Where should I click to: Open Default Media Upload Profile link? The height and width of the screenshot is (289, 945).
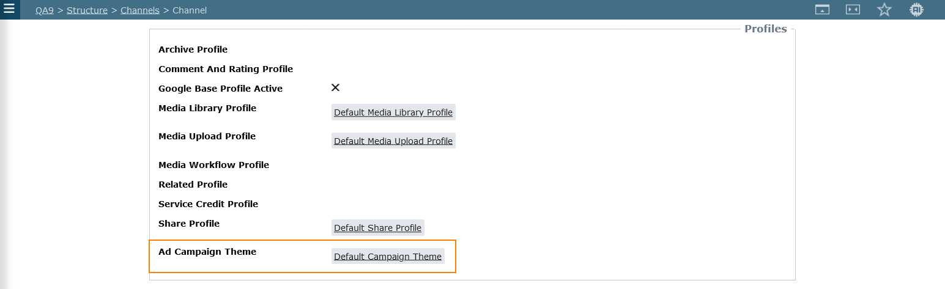[393, 141]
